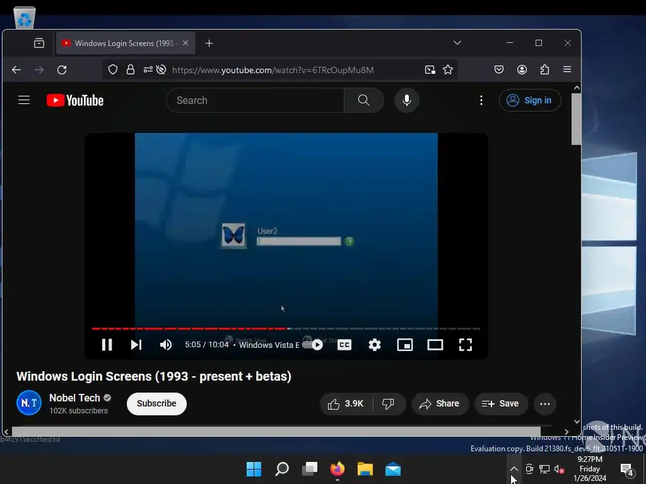The height and width of the screenshot is (484, 646).
Task: Go back to previous page
Action: (16, 70)
